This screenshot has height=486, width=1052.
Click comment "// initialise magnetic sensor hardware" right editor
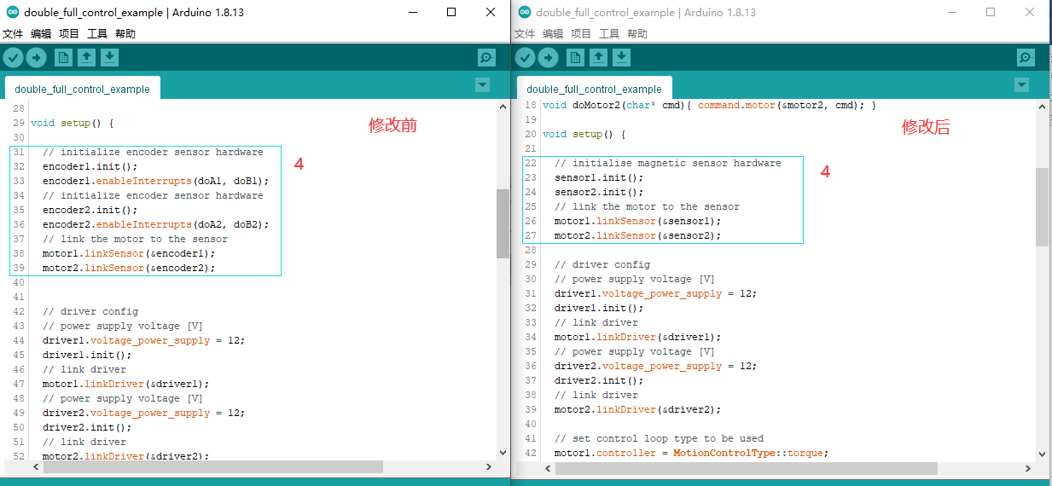667,163
